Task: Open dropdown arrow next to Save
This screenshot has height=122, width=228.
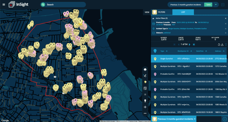Action: [216, 5]
